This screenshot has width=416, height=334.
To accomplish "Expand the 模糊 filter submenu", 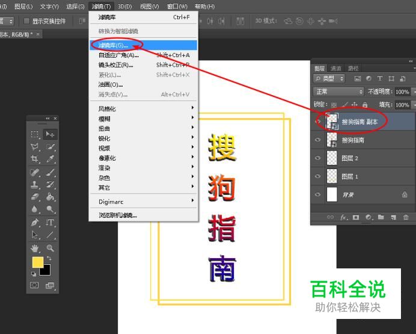I will coord(145,119).
